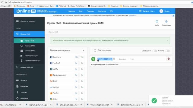Open the Кошельки bookmarks folder
The height and width of the screenshot is (108, 193).
coord(113,6)
